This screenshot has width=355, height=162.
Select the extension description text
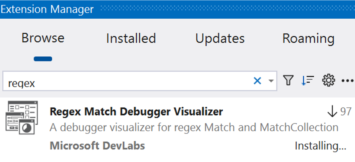tap(194, 127)
